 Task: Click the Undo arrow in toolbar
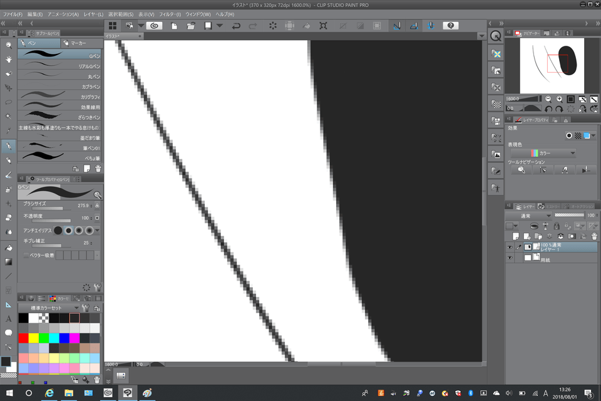(x=236, y=26)
